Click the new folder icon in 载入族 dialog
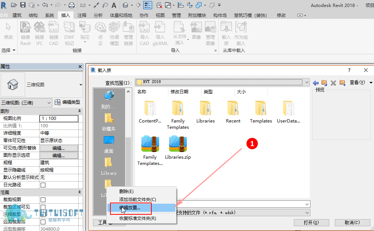This screenshot has width=374, height=231. pyautogui.click(x=343, y=83)
